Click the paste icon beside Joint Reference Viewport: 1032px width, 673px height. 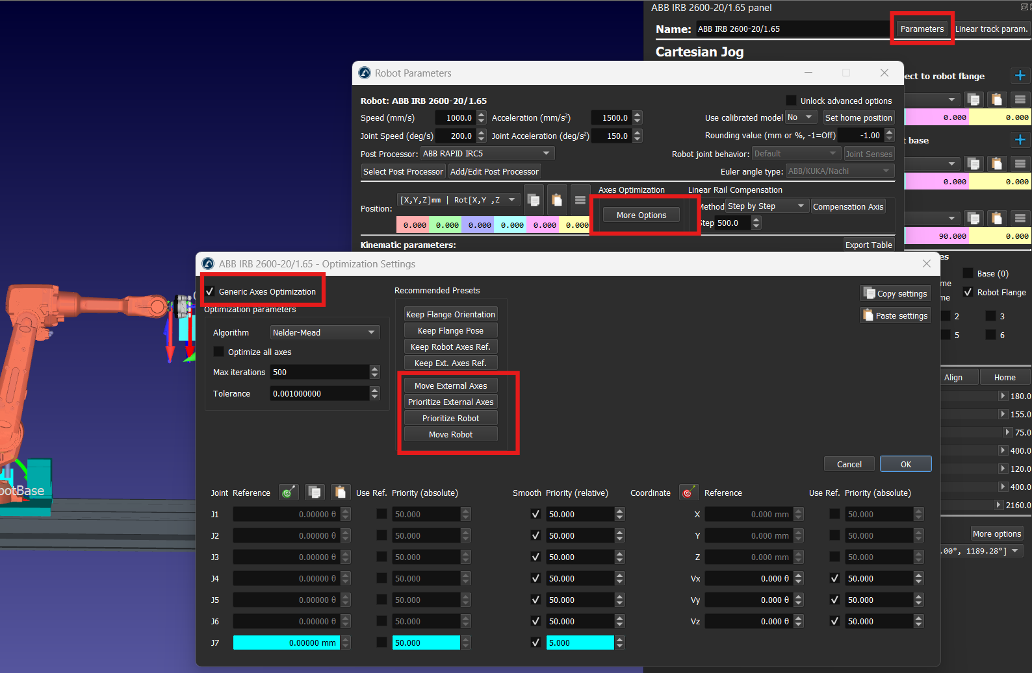[x=341, y=493]
